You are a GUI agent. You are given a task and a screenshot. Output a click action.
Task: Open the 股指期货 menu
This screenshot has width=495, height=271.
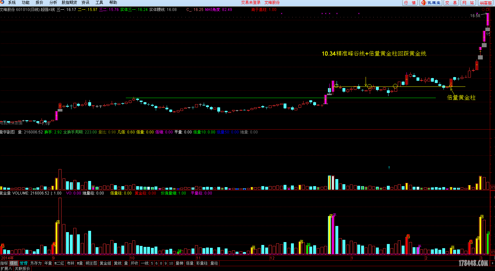tap(70, 3)
